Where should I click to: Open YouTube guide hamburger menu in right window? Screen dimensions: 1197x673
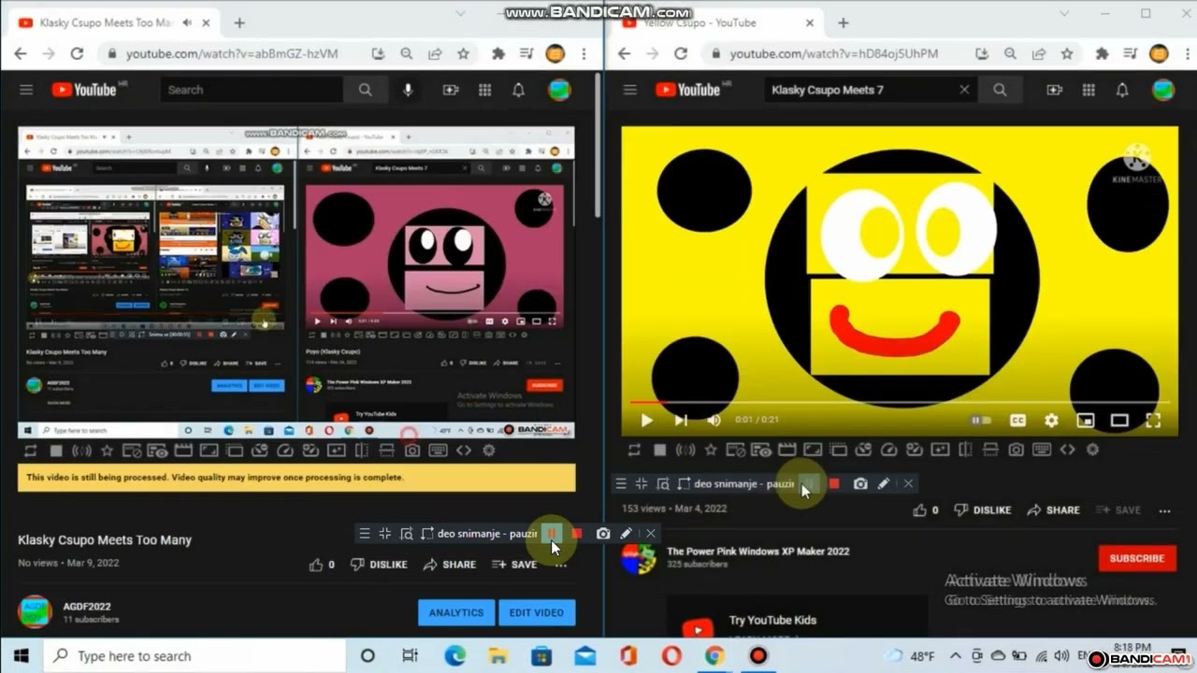pos(629,90)
